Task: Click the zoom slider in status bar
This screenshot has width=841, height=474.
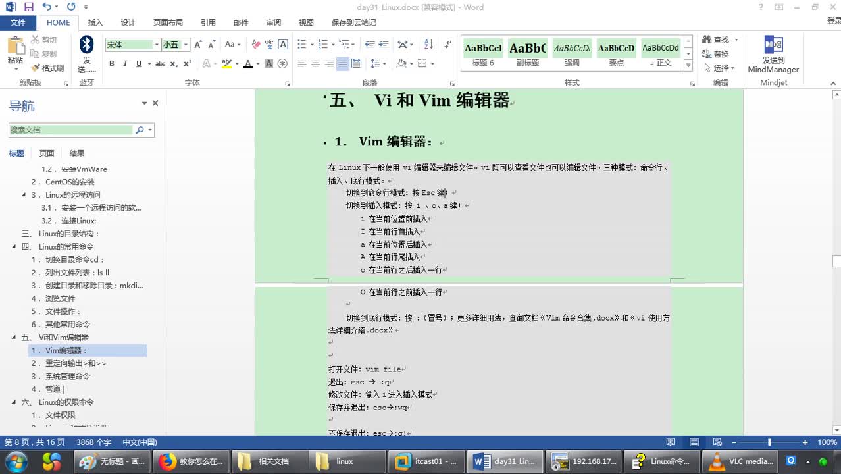Action: point(769,442)
